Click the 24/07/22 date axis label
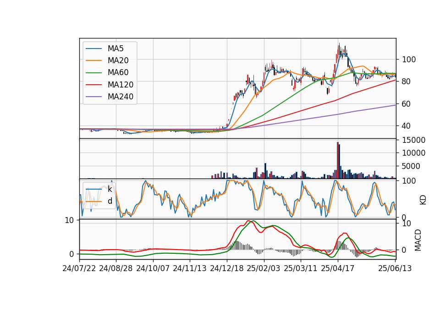This screenshot has height=316, width=440. coord(79,268)
